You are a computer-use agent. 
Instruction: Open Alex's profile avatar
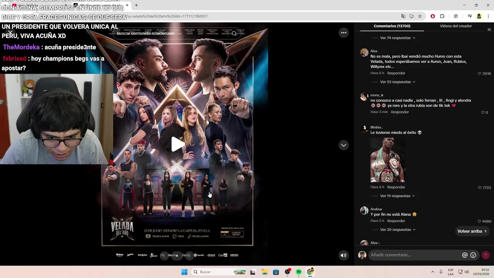coord(364,53)
